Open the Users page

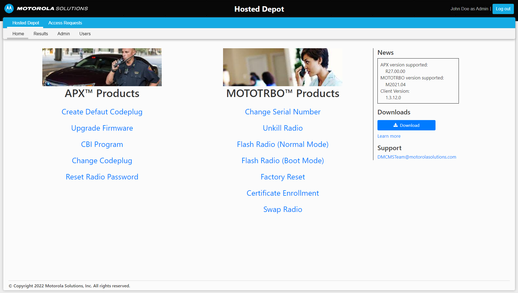coord(85,34)
